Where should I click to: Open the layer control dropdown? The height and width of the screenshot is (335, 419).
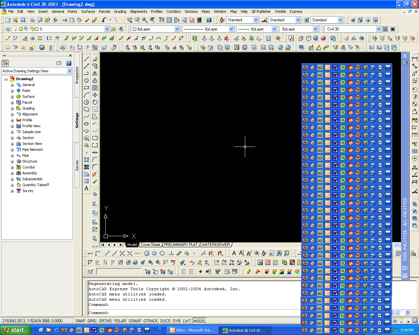[107, 29]
